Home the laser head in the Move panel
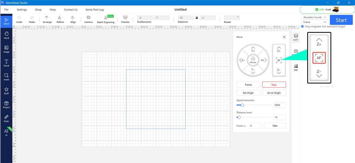This screenshot has width=355, height=163. pyautogui.click(x=253, y=60)
